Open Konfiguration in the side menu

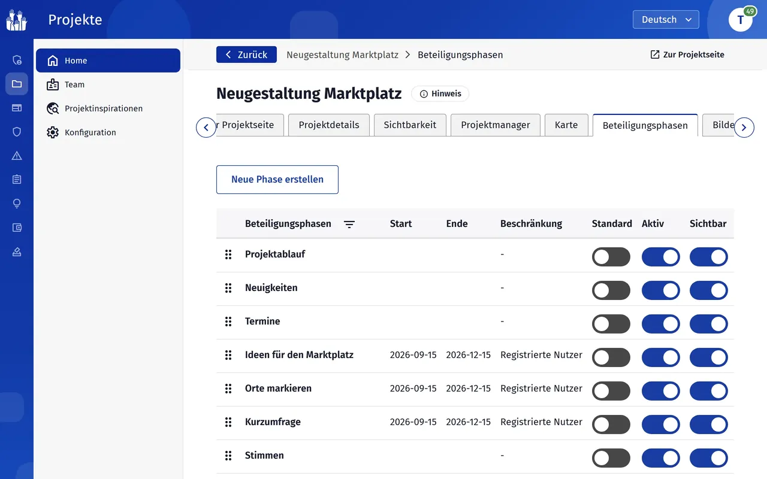[108, 132]
